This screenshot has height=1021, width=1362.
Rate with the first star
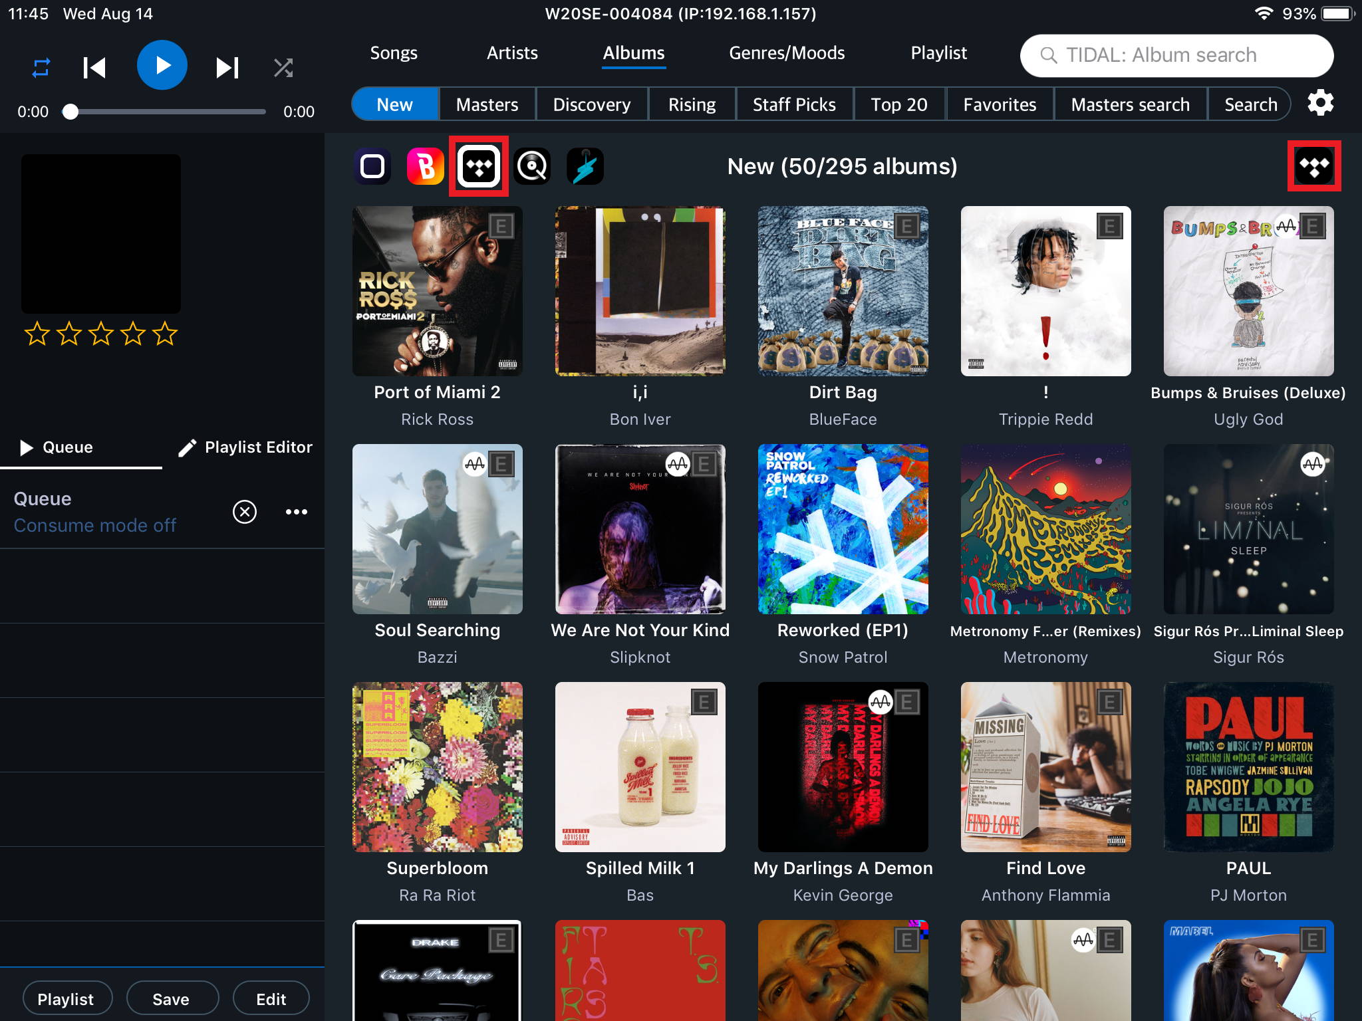37,333
